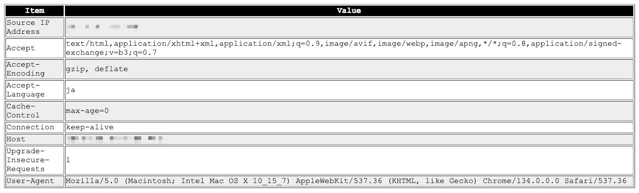Screen dimensions: 639x193
Task: Select the Source IP Address label cell
Action: click(x=34, y=27)
